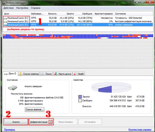Click the Готовность - SSD Detected status

tap(129, 18)
